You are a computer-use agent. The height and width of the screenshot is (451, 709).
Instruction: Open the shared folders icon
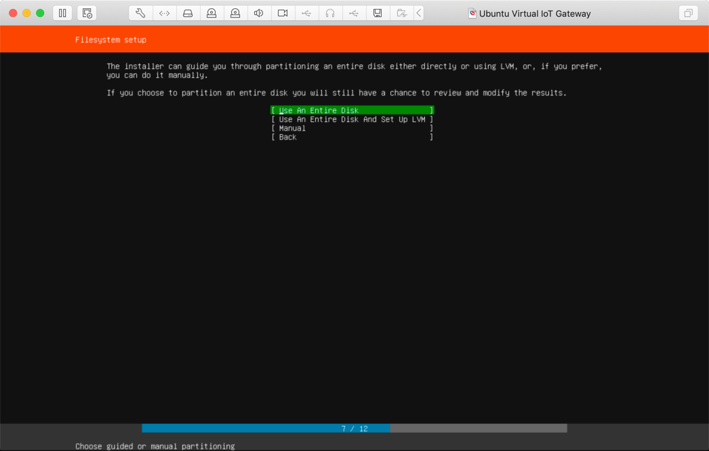tap(401, 13)
